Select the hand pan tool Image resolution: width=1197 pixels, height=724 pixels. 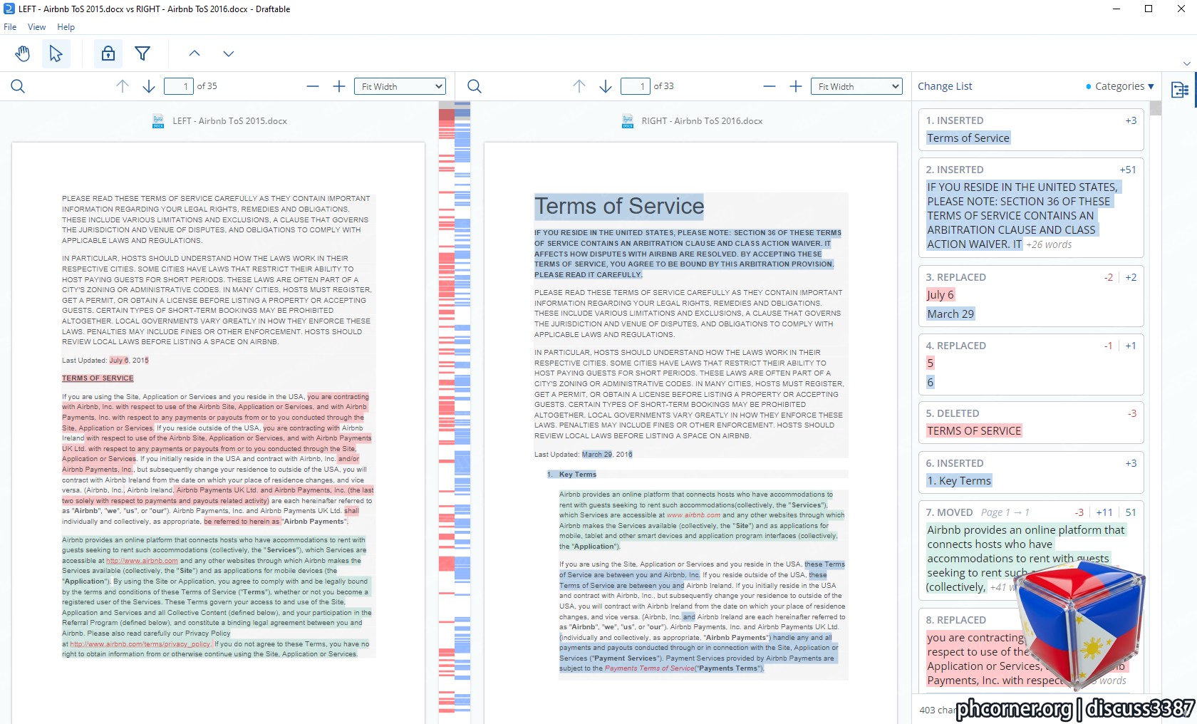pos(23,53)
